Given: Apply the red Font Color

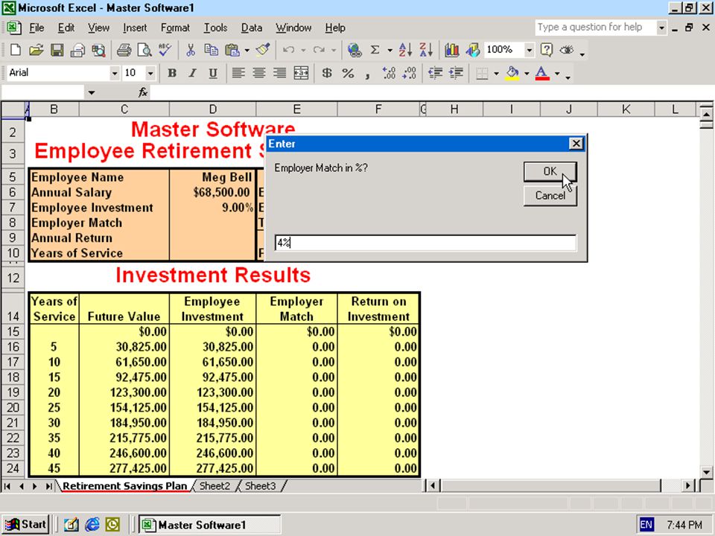Looking at the screenshot, I should point(541,73).
